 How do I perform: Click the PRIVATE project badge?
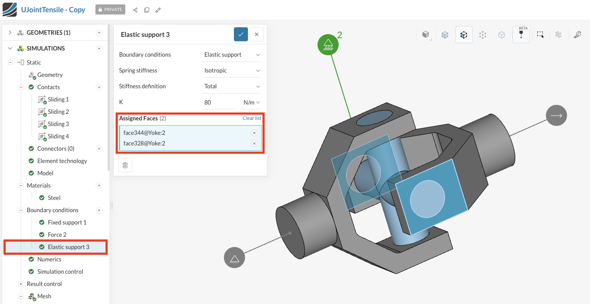coord(110,10)
